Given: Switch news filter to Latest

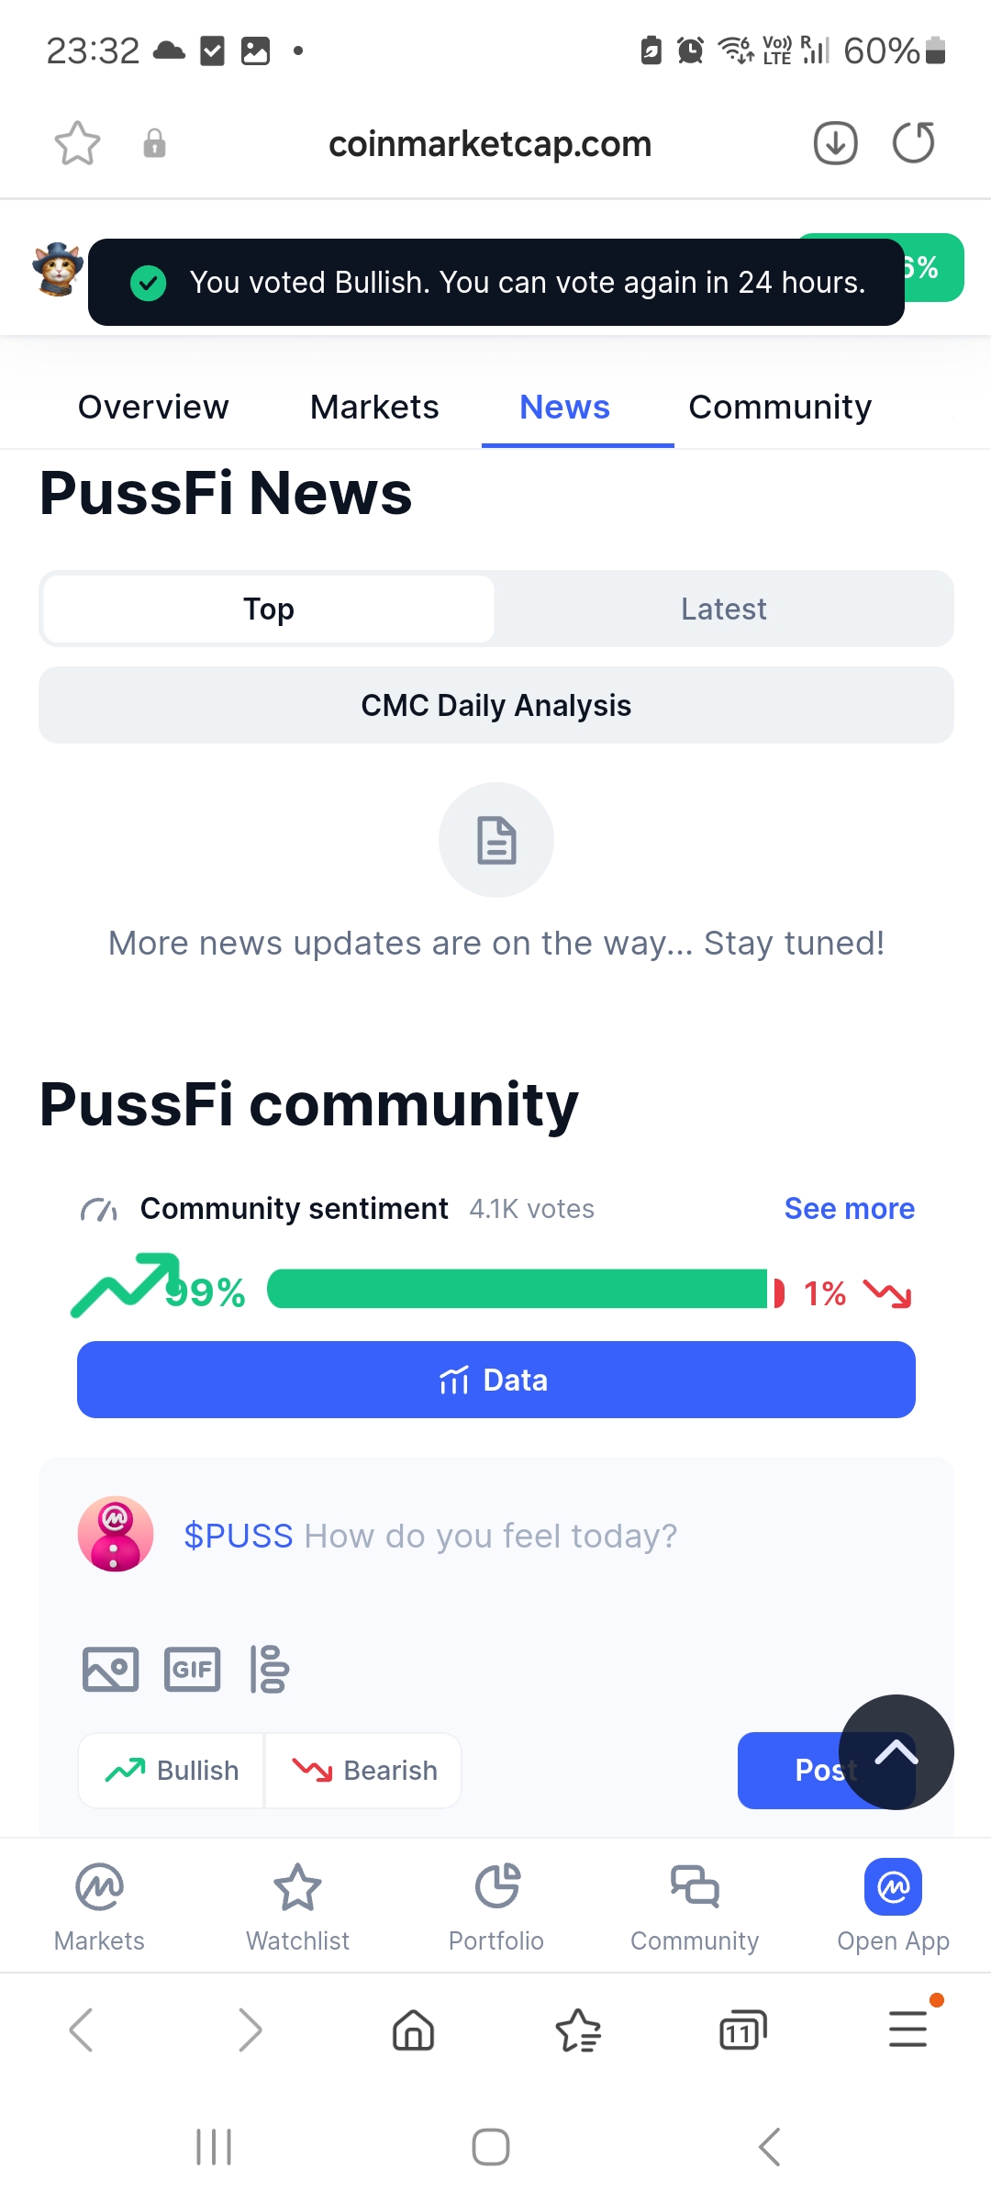Looking at the screenshot, I should coord(723,609).
